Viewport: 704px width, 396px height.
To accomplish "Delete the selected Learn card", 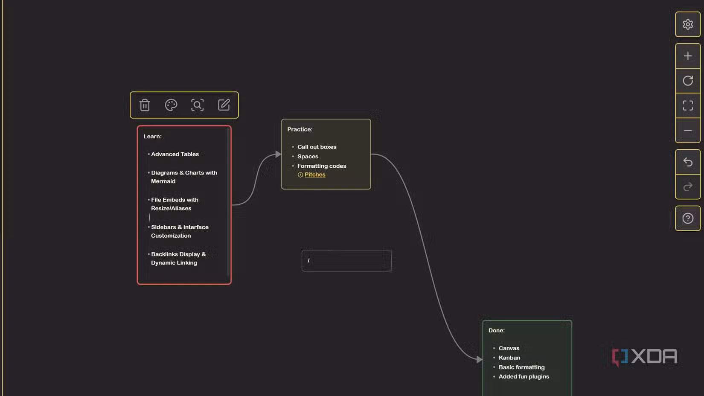I will 145,105.
